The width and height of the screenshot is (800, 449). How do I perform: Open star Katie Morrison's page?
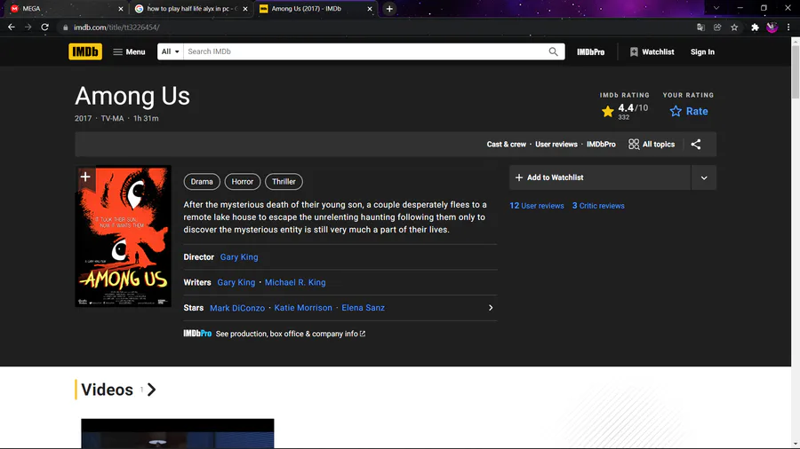click(303, 308)
